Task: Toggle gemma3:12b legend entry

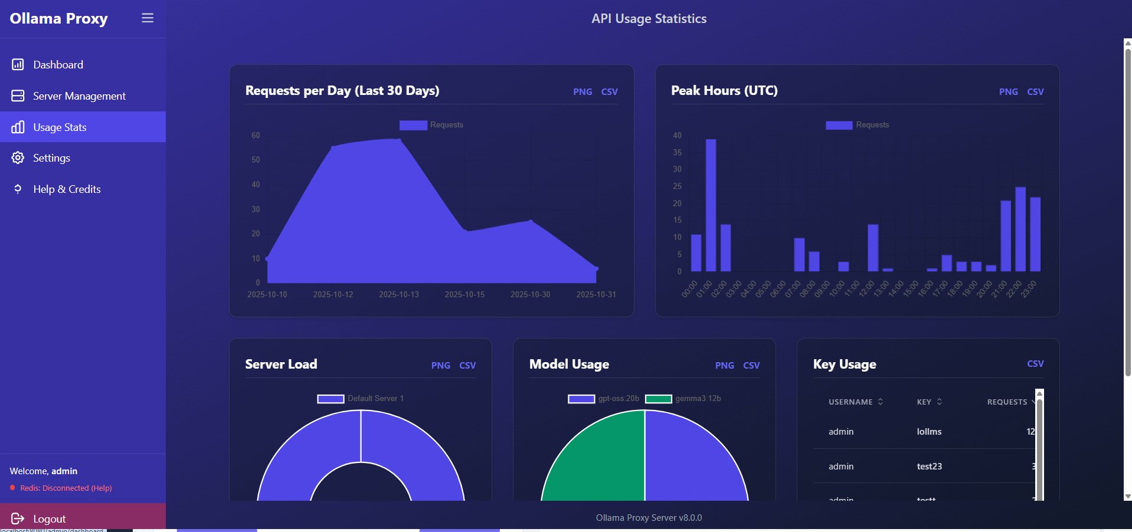Action: [683, 399]
